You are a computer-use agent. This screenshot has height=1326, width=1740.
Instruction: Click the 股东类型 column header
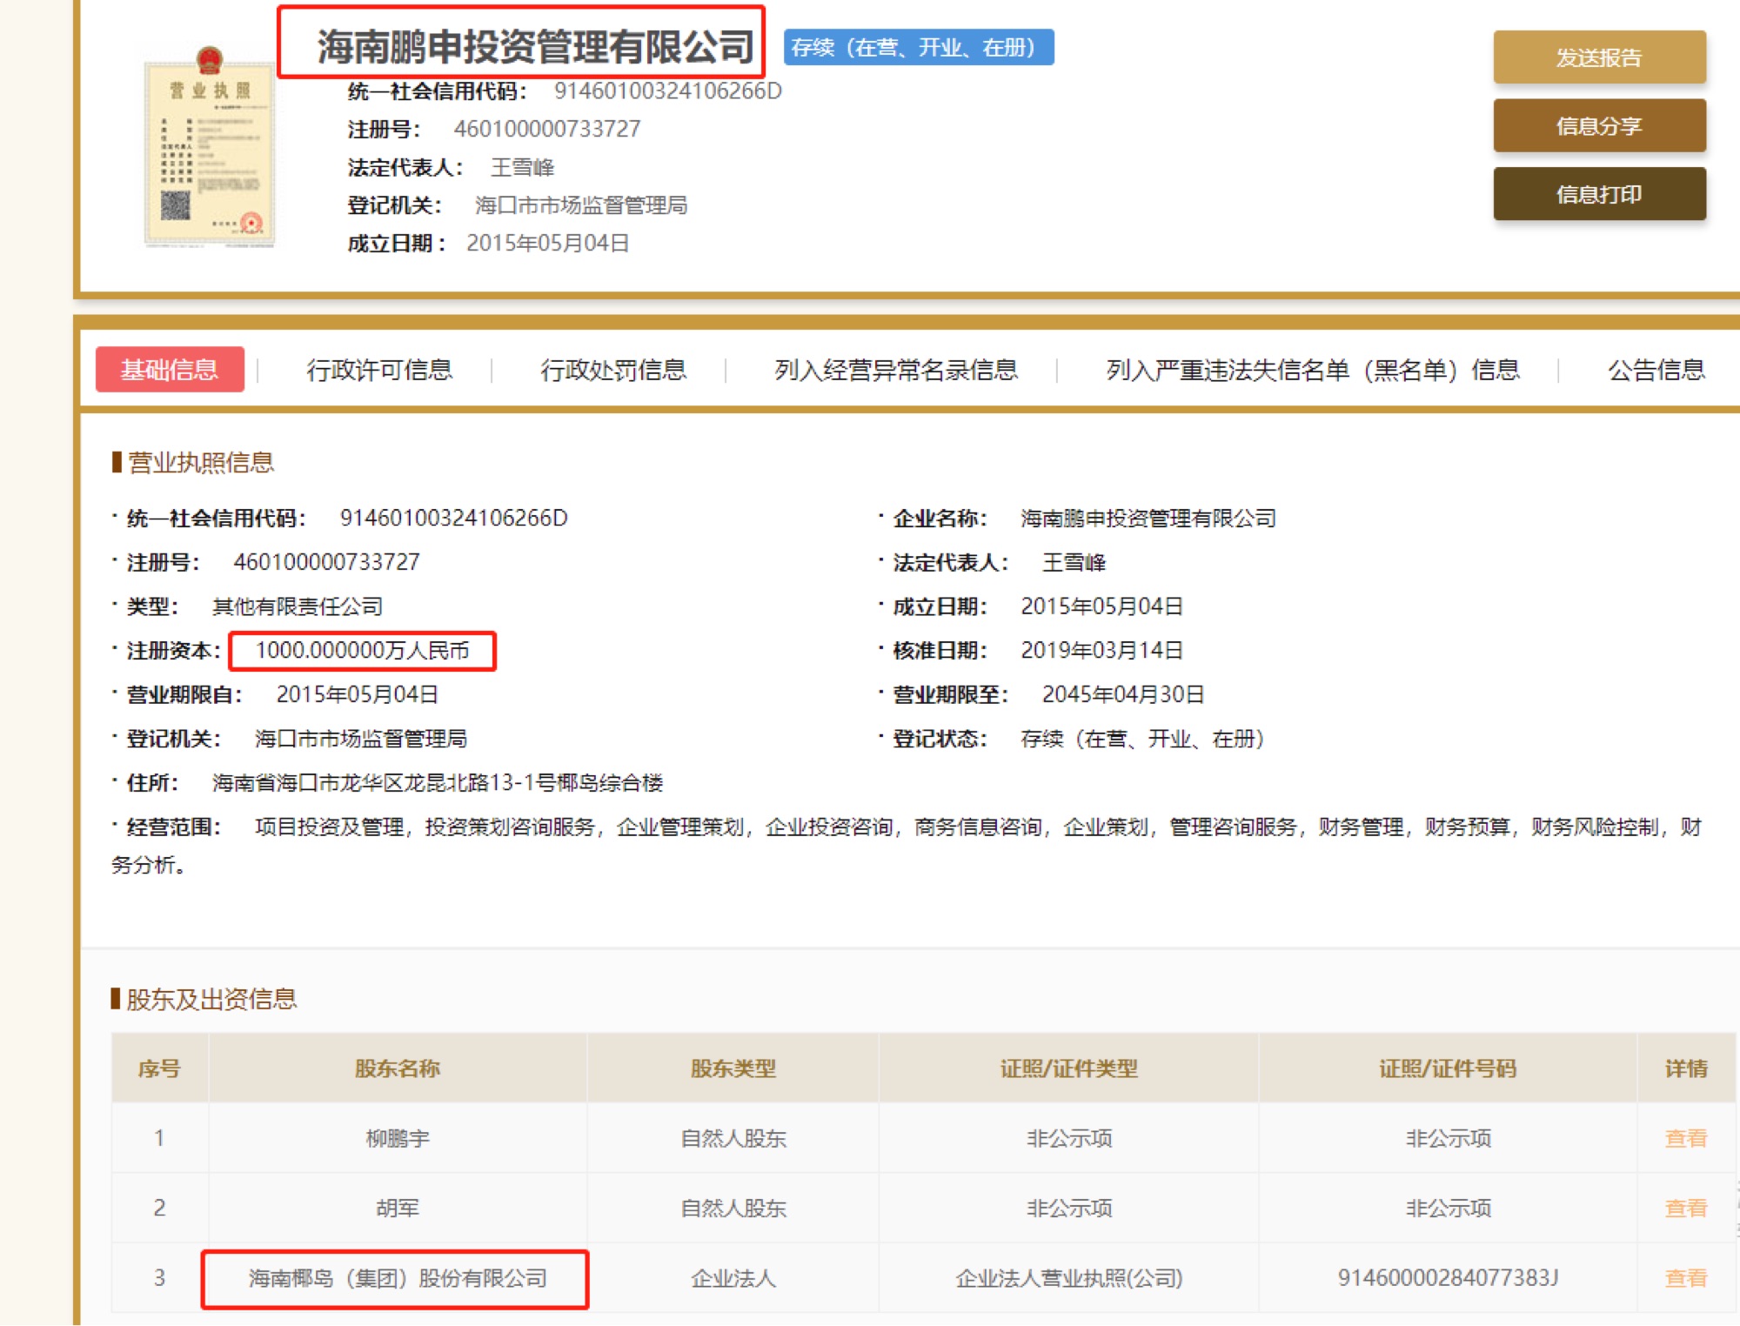click(x=733, y=1068)
